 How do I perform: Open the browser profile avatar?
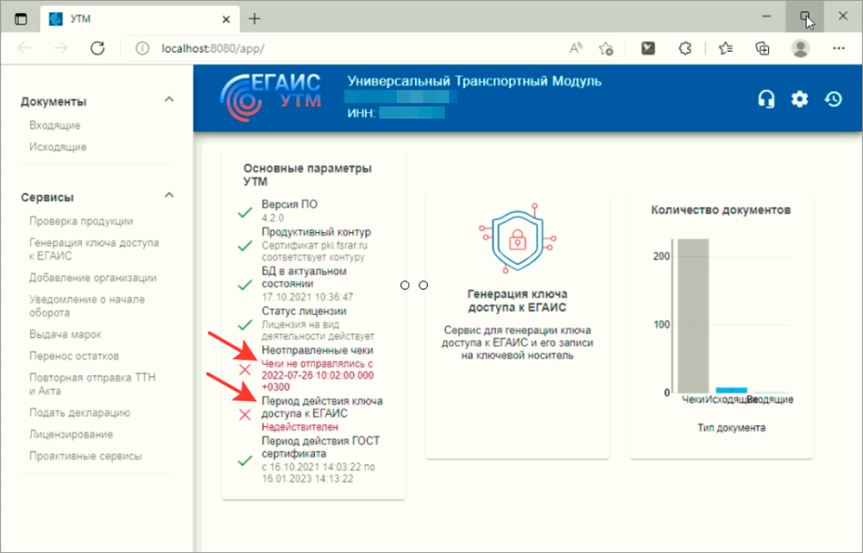[x=800, y=48]
